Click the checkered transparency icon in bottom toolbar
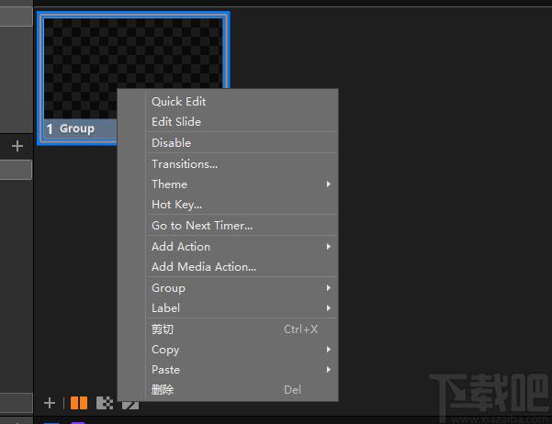552x424 pixels. (105, 403)
